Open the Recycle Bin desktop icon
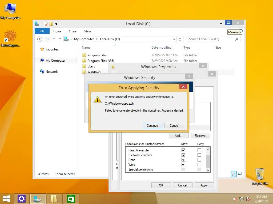The height and width of the screenshot is (204, 273). (260, 177)
